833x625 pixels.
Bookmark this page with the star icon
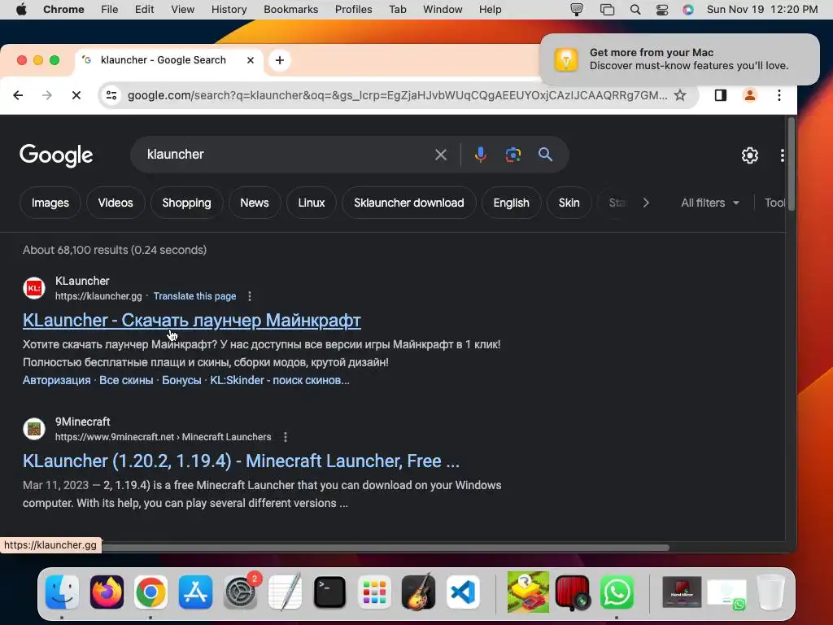pyautogui.click(x=679, y=95)
